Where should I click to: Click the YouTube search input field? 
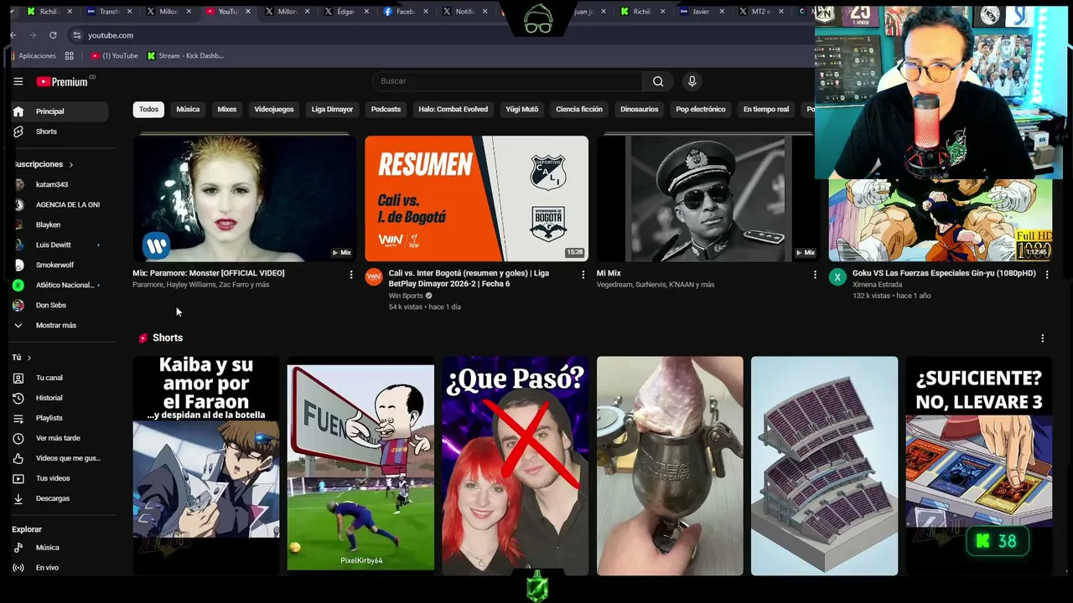tap(507, 81)
